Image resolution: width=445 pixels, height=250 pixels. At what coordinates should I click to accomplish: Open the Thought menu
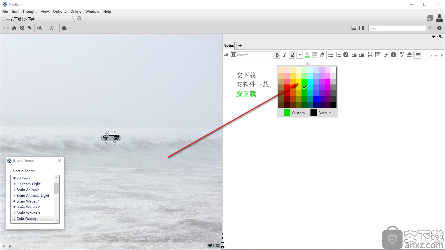click(30, 12)
